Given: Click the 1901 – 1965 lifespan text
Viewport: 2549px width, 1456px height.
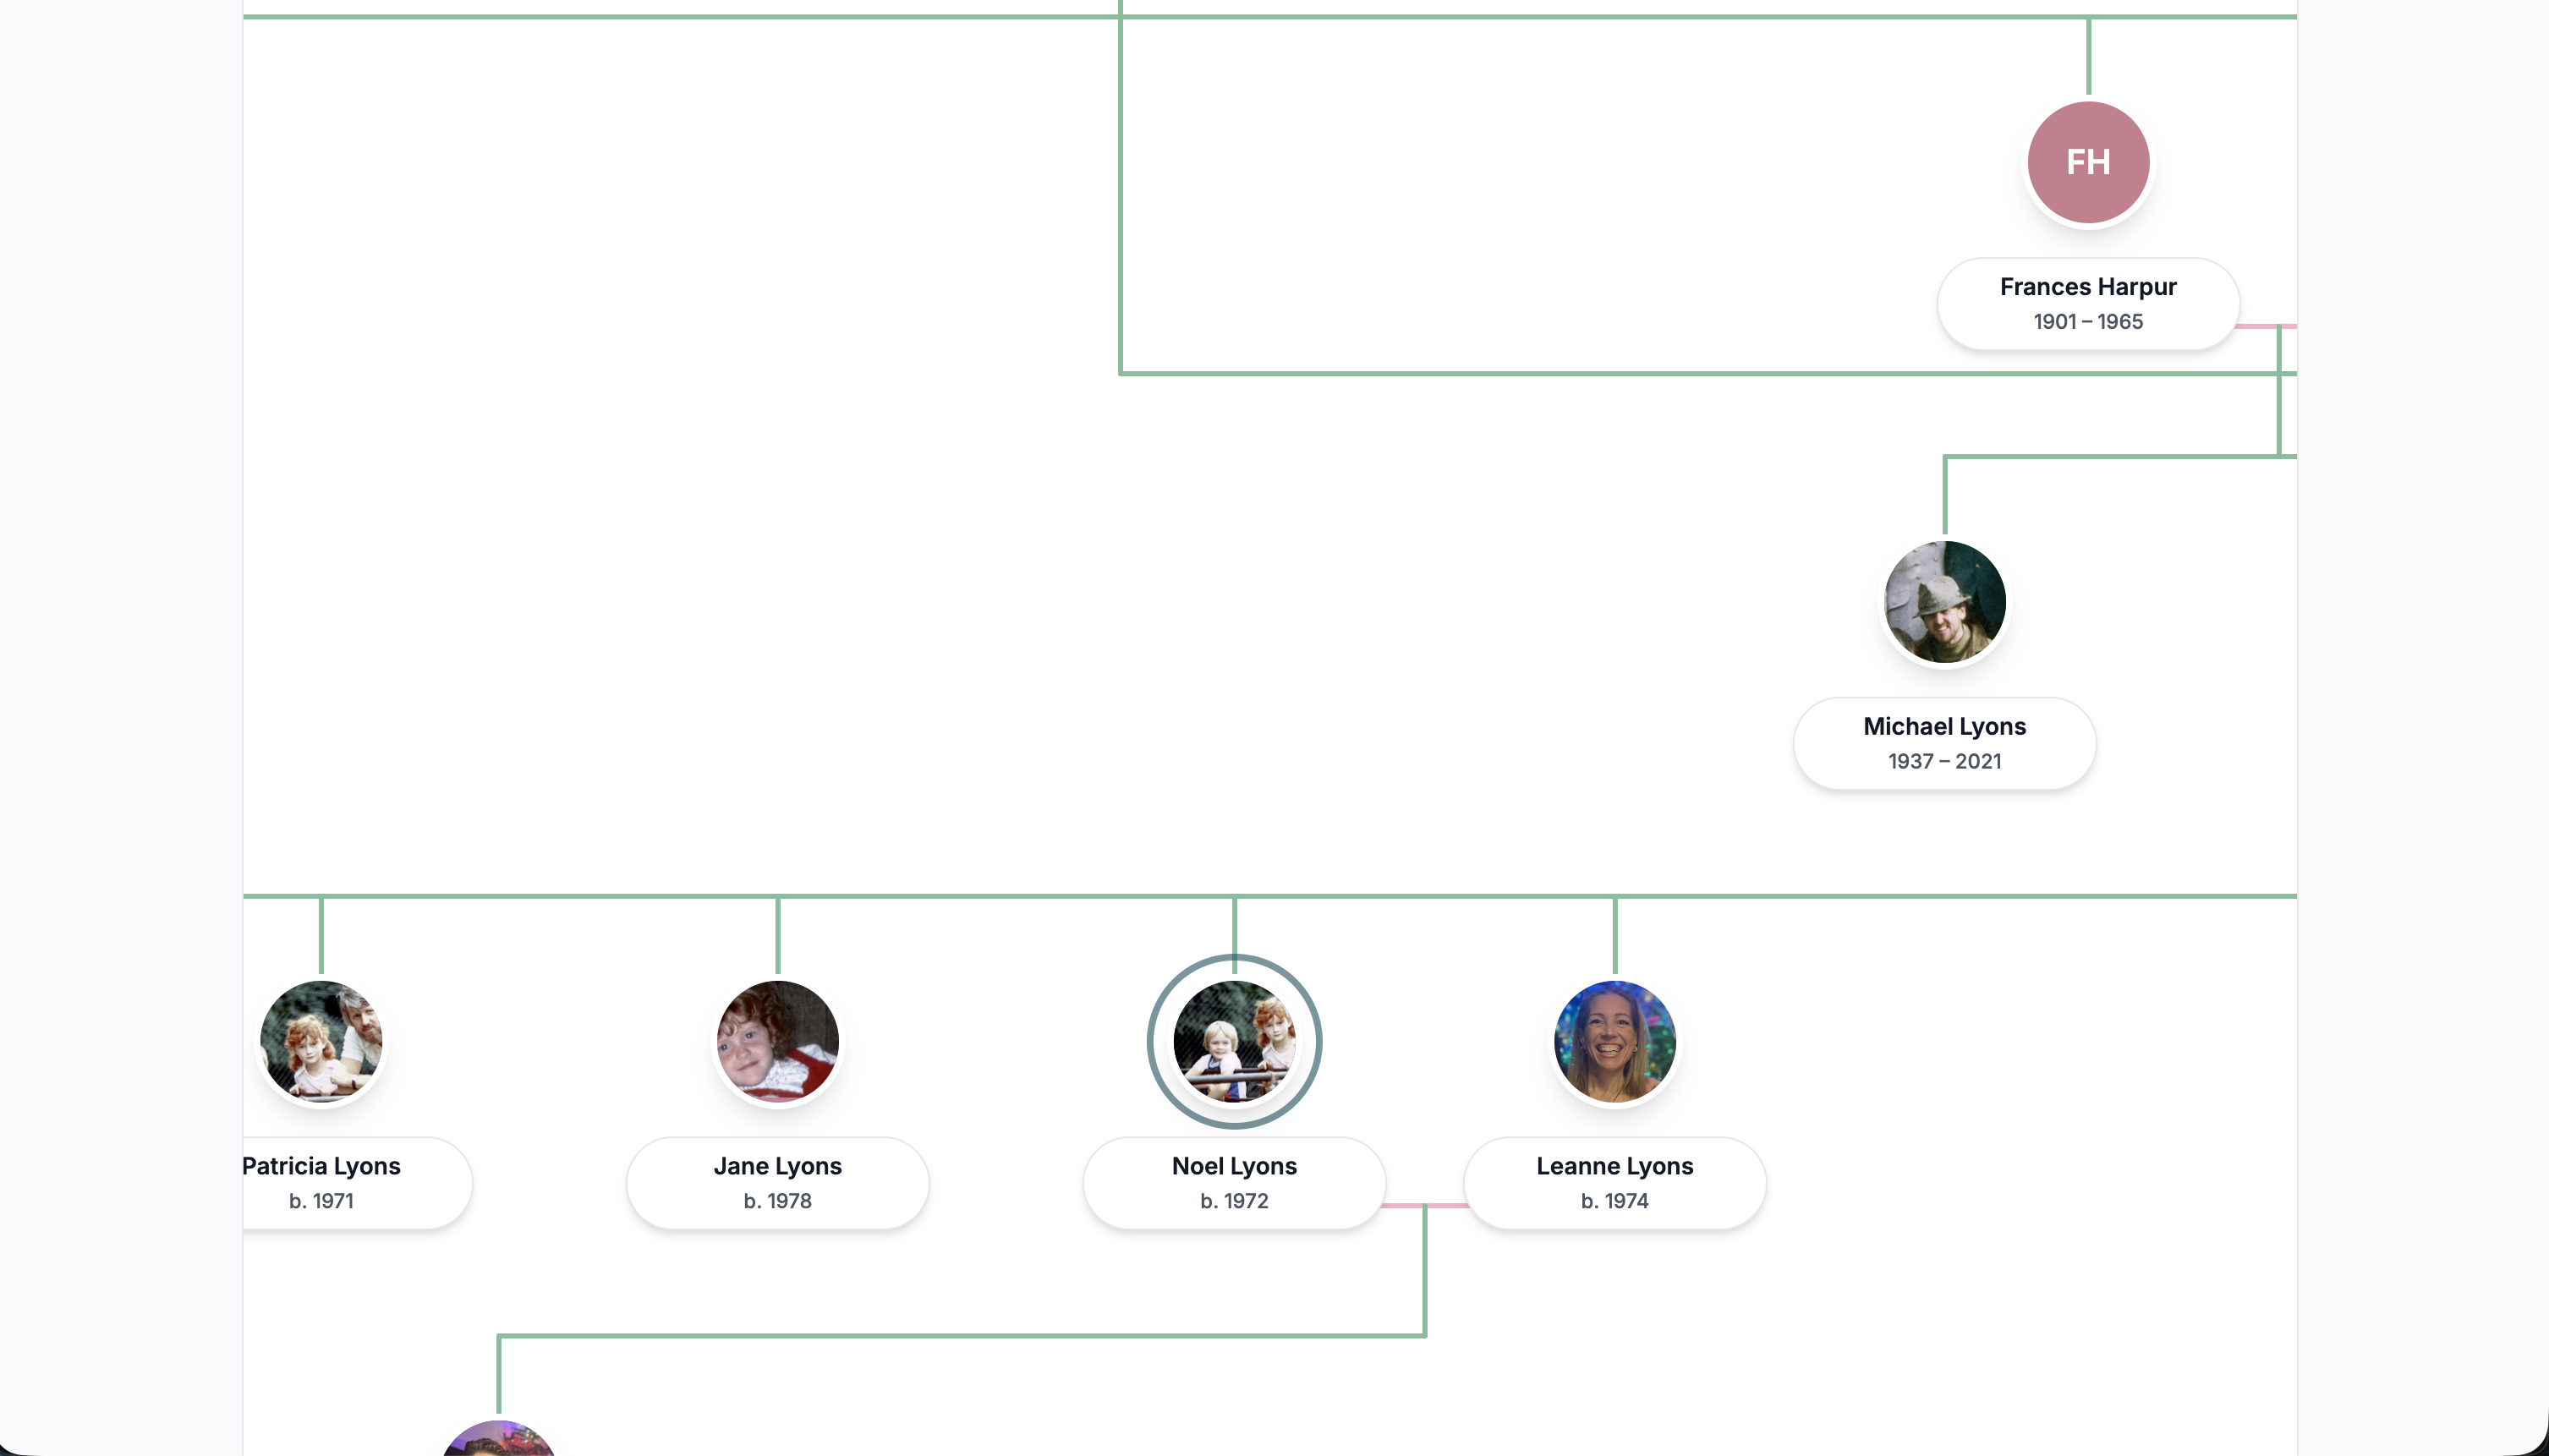Looking at the screenshot, I should coord(2088,322).
